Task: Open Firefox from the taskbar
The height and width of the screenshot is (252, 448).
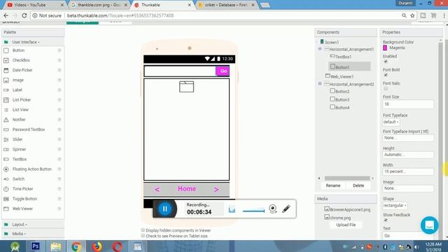Action: click(x=97, y=246)
